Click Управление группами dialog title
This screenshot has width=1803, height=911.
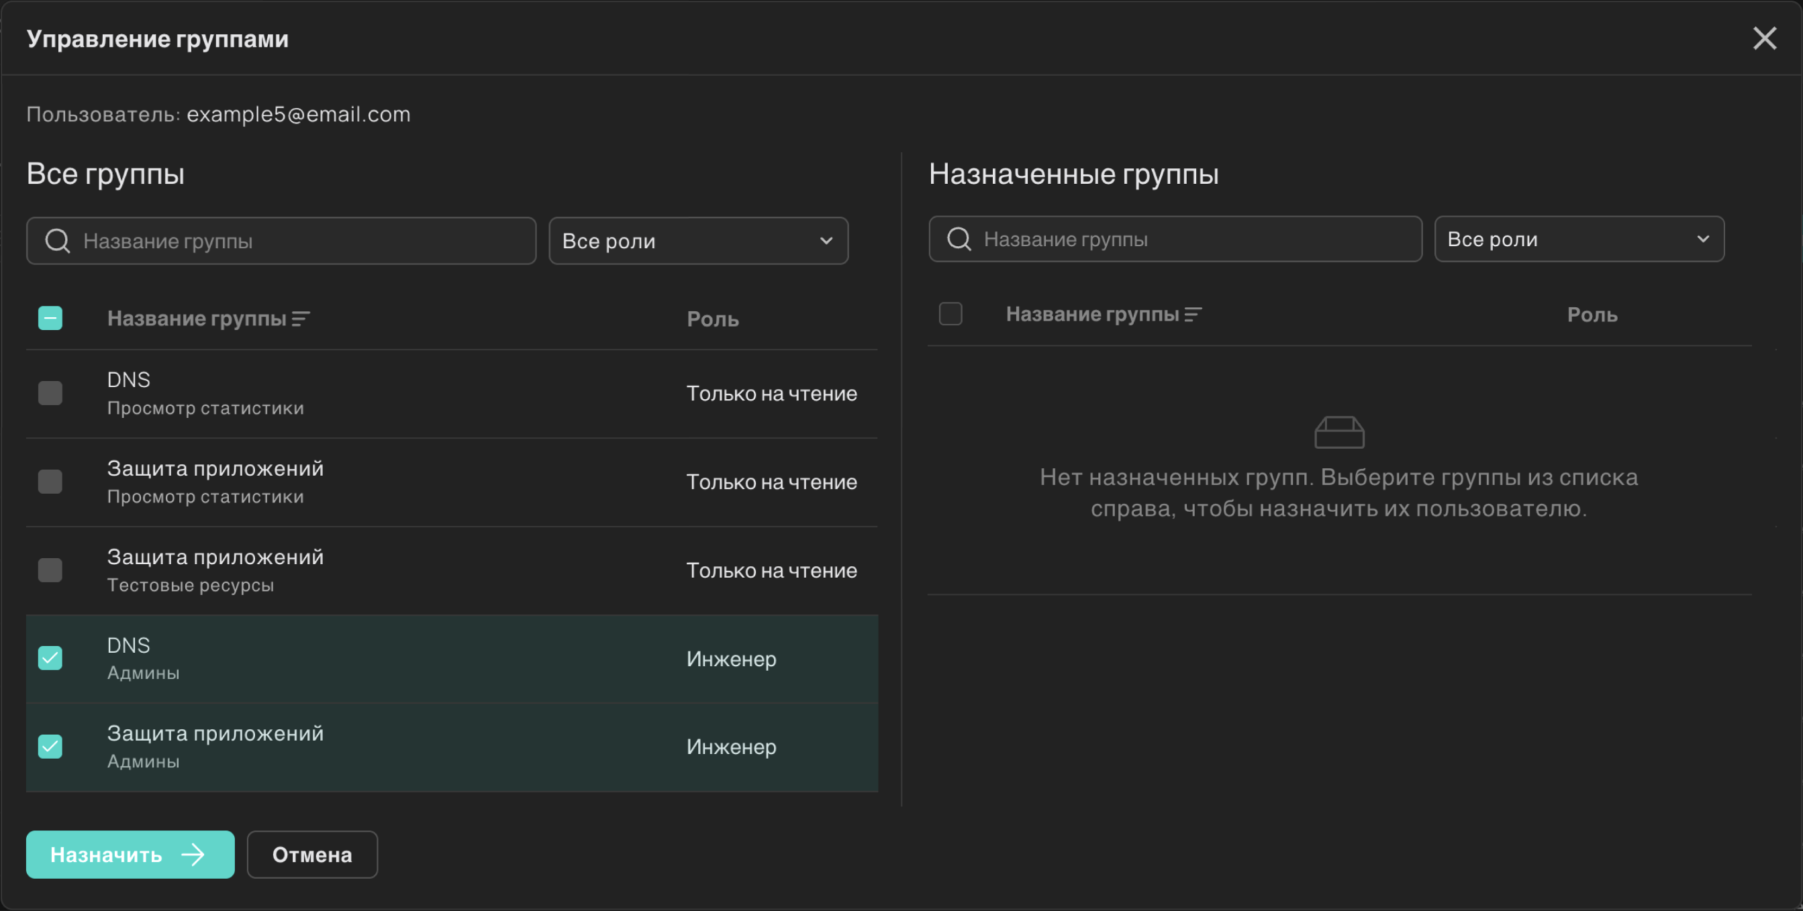pyautogui.click(x=158, y=39)
